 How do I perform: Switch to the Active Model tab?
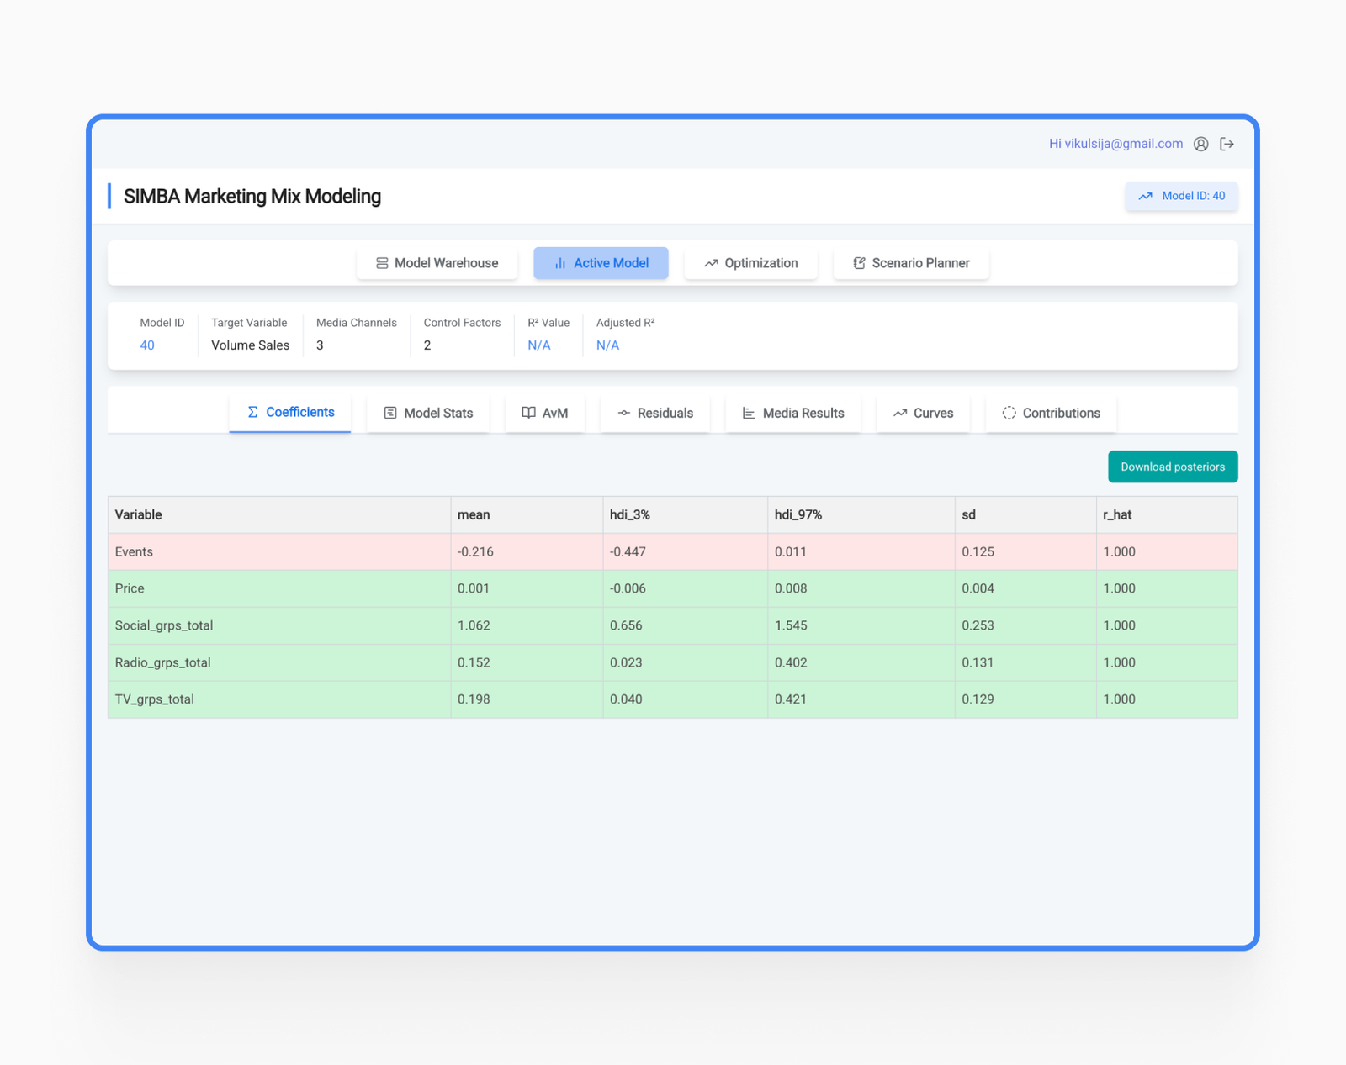pyautogui.click(x=601, y=263)
